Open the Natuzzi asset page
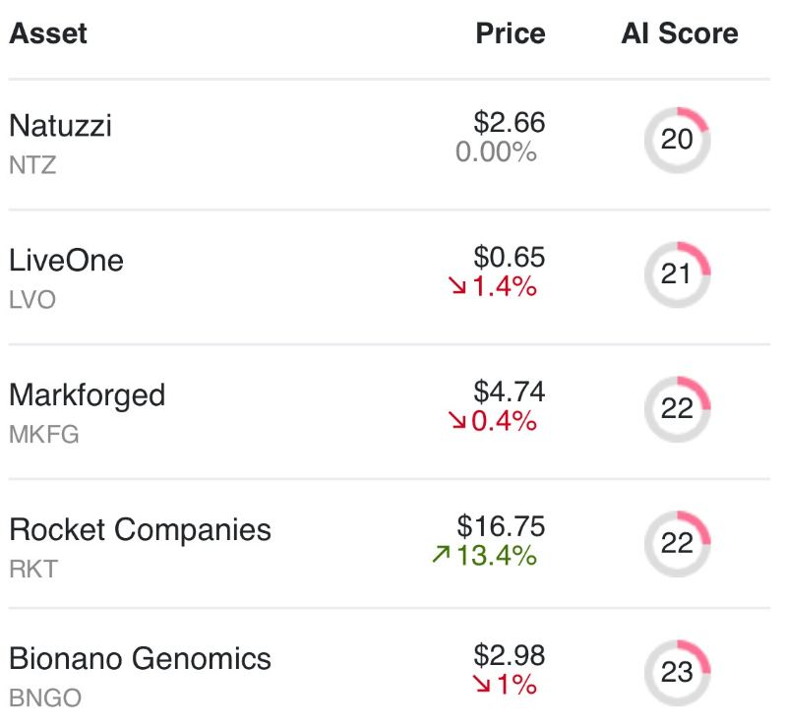Screen dimensions: 785x726 (x=60, y=126)
